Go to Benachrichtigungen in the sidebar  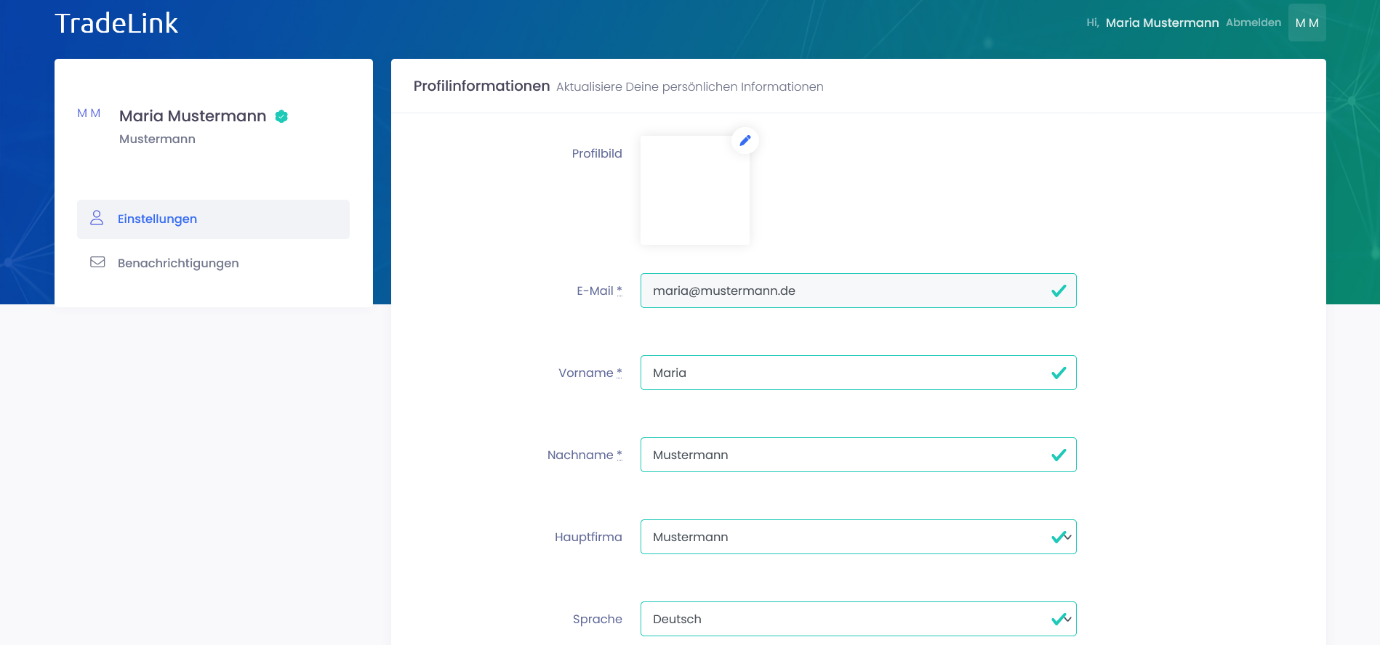click(178, 263)
